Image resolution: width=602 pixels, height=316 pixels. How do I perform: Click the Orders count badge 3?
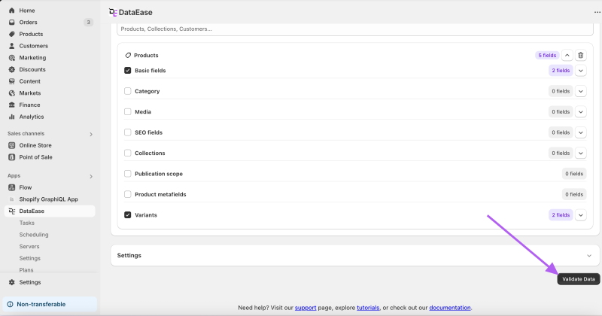pos(88,23)
